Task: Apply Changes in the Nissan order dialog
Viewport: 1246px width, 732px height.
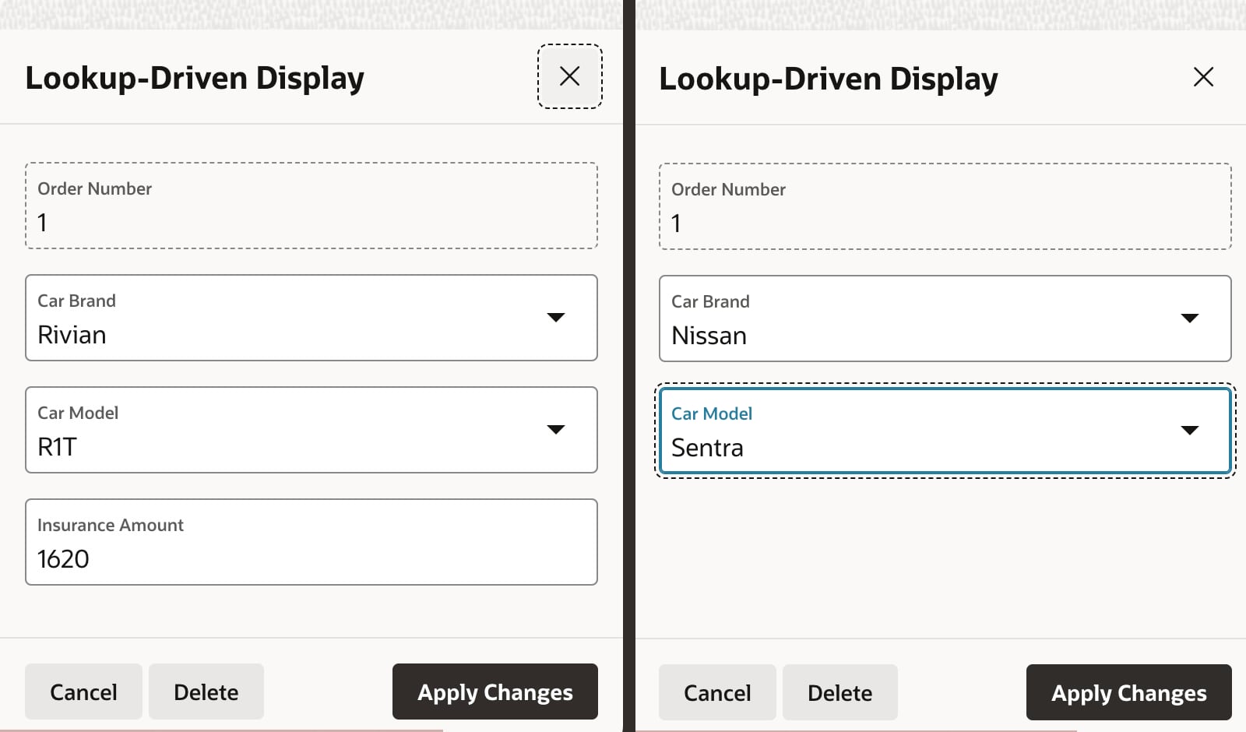Action: click(1128, 693)
